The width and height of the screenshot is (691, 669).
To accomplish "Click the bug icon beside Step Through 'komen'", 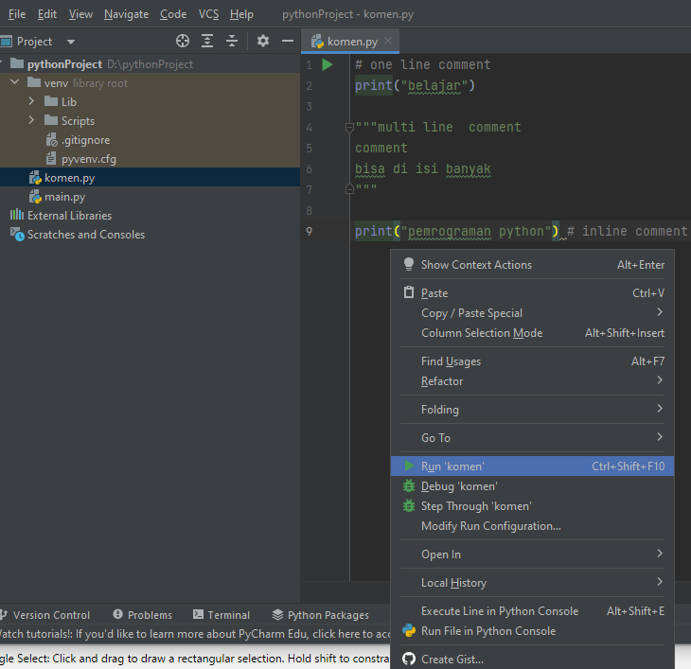I will pyautogui.click(x=409, y=505).
